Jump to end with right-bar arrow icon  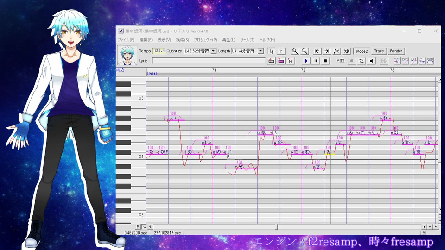[x=327, y=51]
